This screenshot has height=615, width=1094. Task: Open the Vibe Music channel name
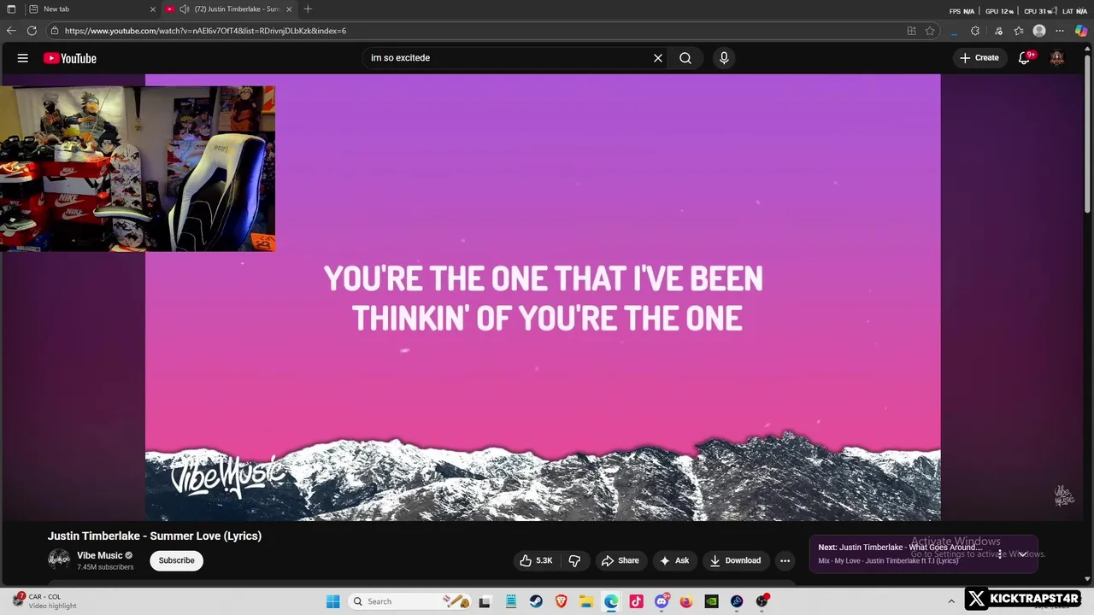[x=100, y=555]
